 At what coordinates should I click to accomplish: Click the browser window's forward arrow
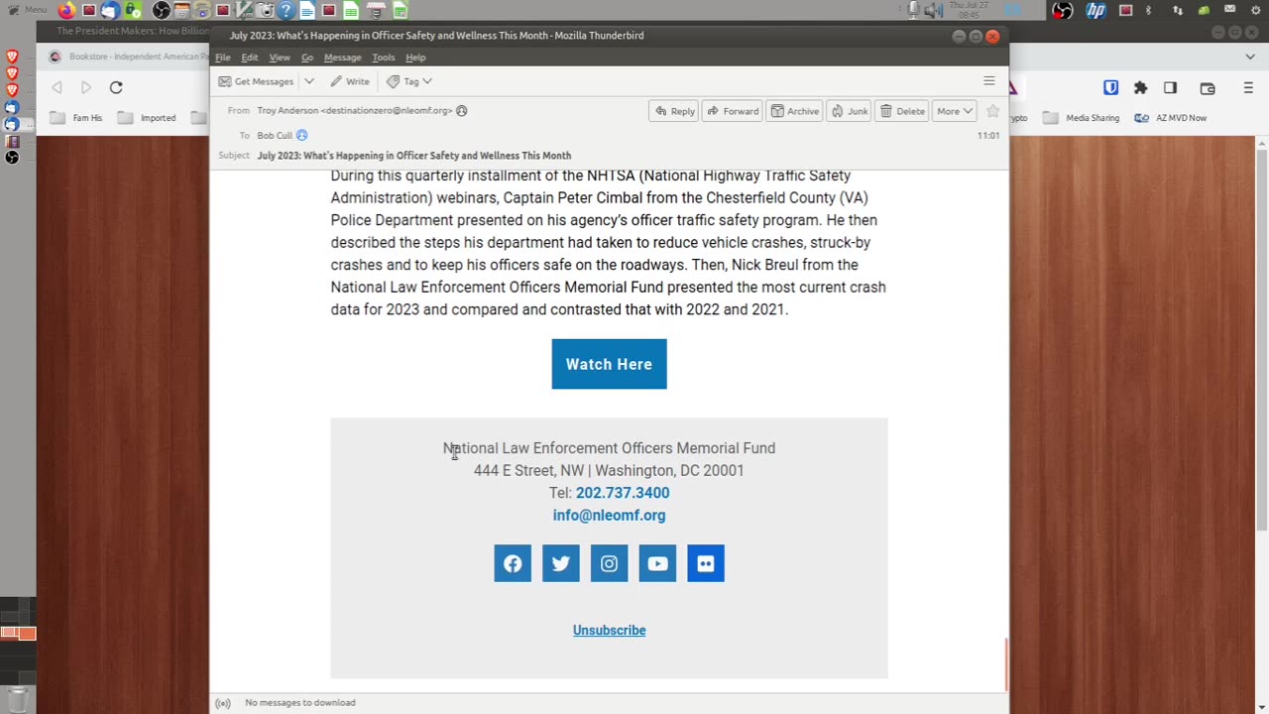[x=86, y=87]
